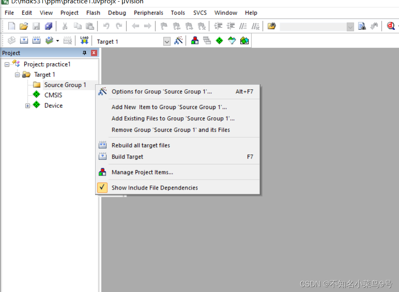
Task: Collapse the Project: practice1 node
Action: (7, 64)
